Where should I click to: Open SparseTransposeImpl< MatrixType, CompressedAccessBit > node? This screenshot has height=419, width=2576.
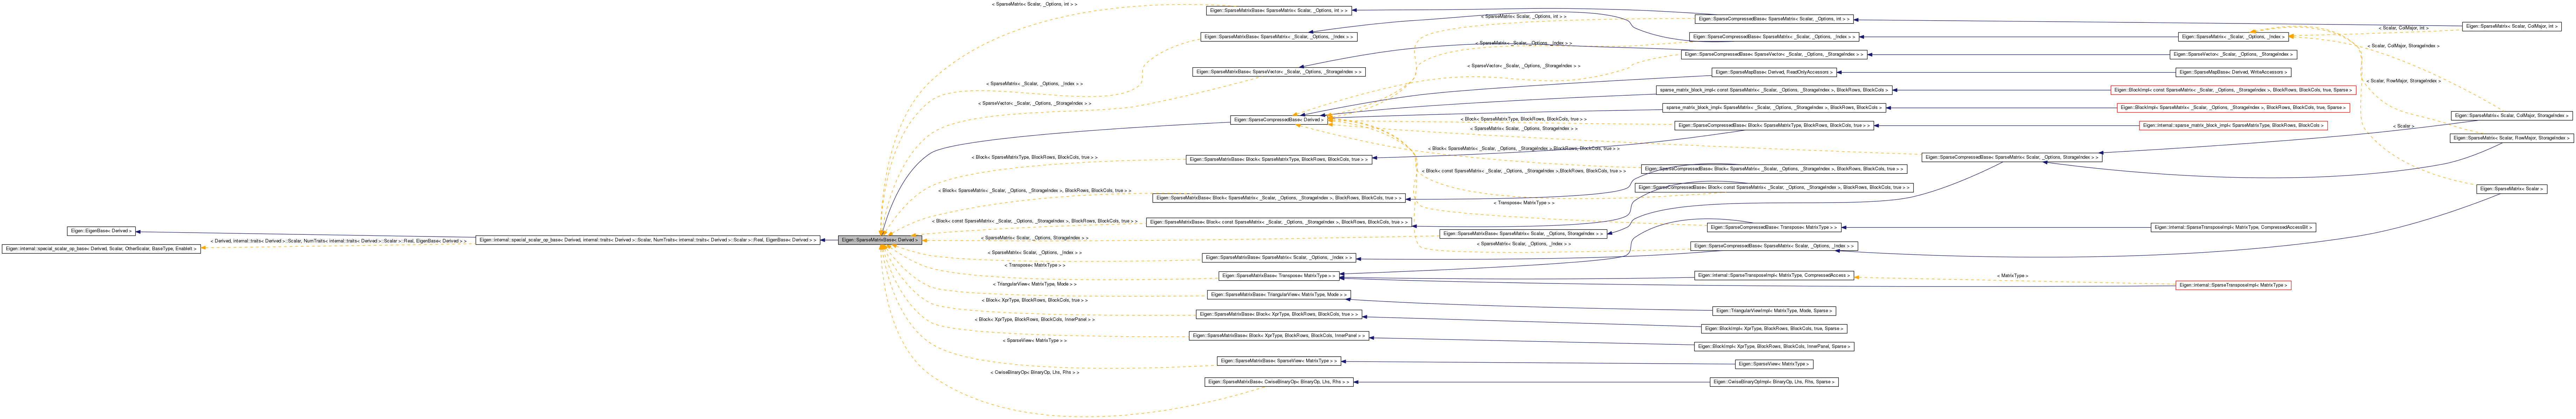click(x=2233, y=228)
